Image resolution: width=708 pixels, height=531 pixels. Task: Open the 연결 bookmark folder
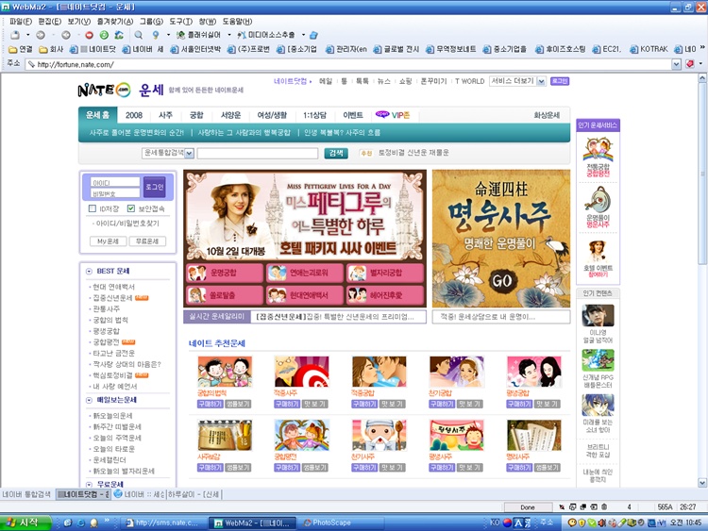tap(21, 49)
